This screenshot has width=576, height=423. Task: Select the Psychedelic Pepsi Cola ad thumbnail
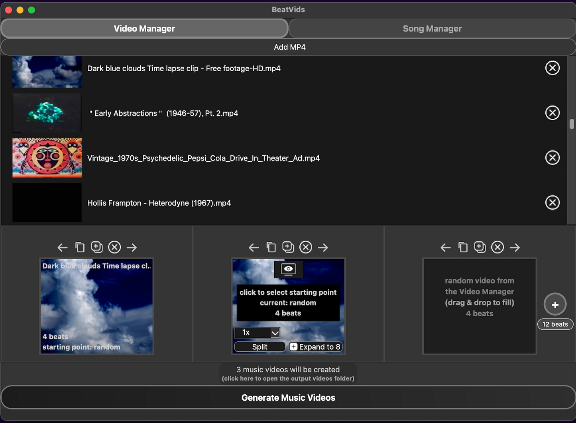pos(47,158)
